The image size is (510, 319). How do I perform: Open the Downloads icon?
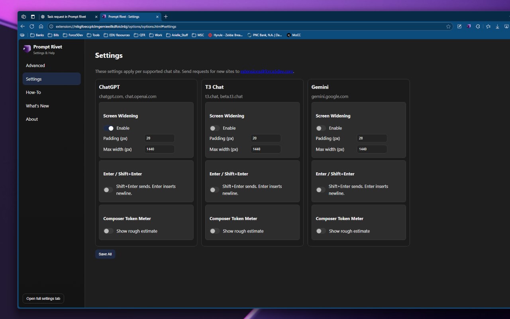(x=497, y=26)
